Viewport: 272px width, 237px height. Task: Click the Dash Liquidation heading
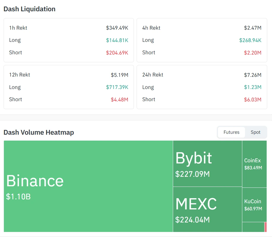click(29, 9)
